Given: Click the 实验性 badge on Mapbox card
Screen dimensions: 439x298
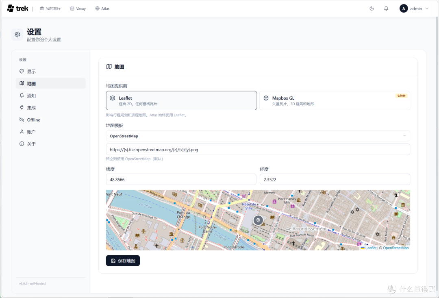Looking at the screenshot, I should [402, 96].
